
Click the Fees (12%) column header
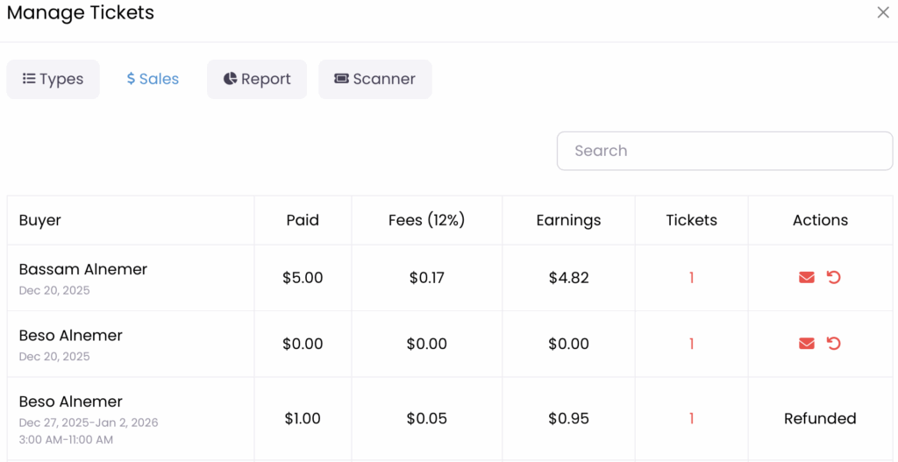426,220
